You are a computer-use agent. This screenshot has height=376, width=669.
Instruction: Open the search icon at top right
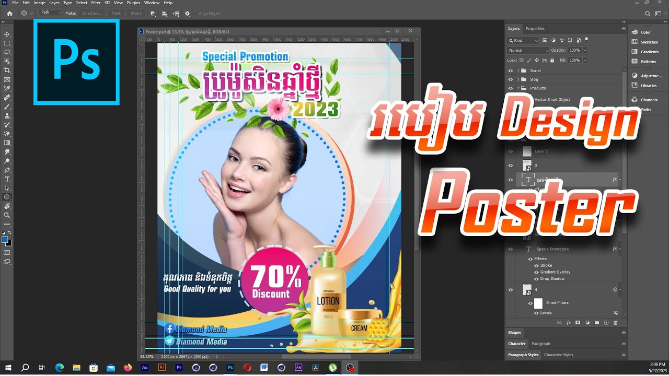(x=648, y=14)
